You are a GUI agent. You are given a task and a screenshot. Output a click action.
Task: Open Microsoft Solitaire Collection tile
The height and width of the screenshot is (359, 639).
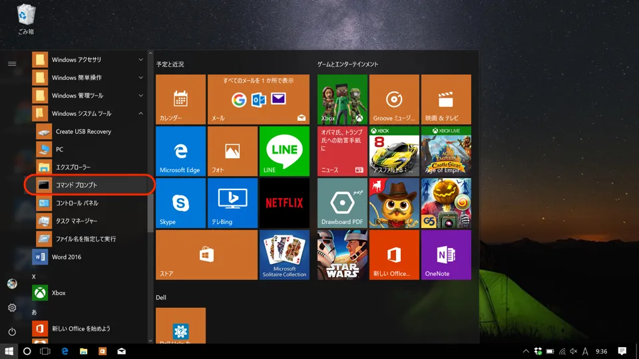click(284, 255)
